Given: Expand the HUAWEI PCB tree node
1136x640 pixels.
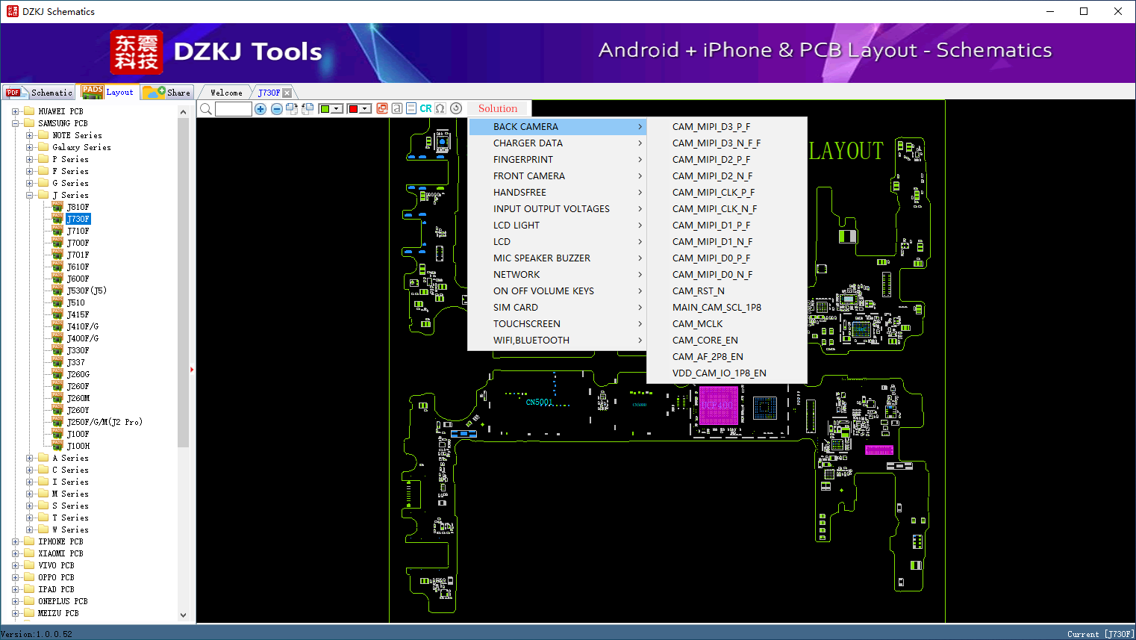Looking at the screenshot, I should [x=16, y=111].
